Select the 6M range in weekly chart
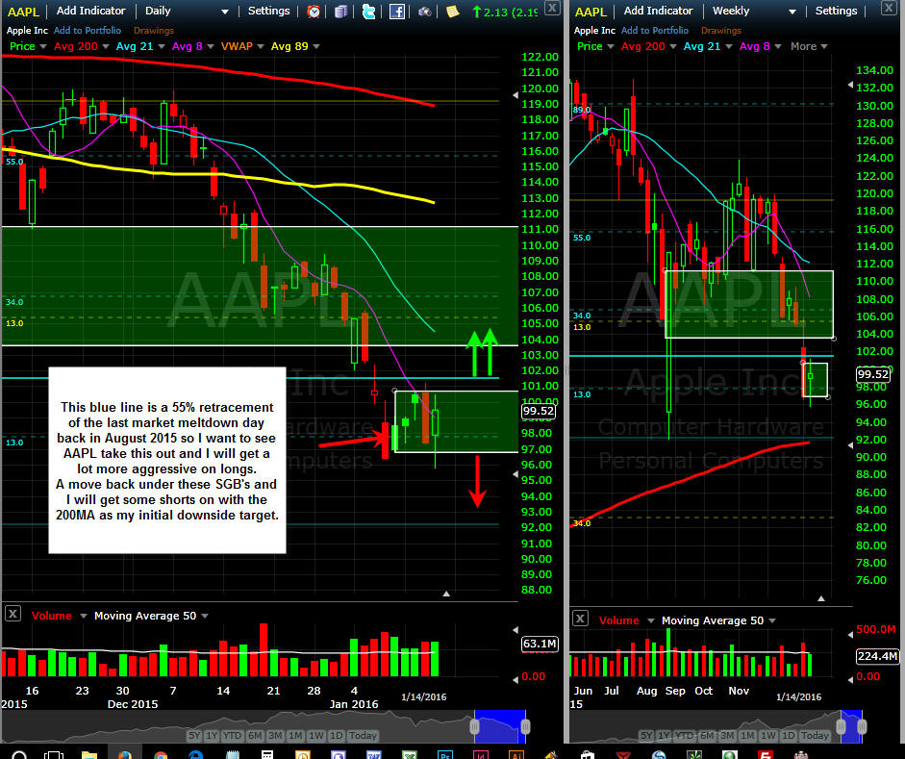 tap(707, 735)
